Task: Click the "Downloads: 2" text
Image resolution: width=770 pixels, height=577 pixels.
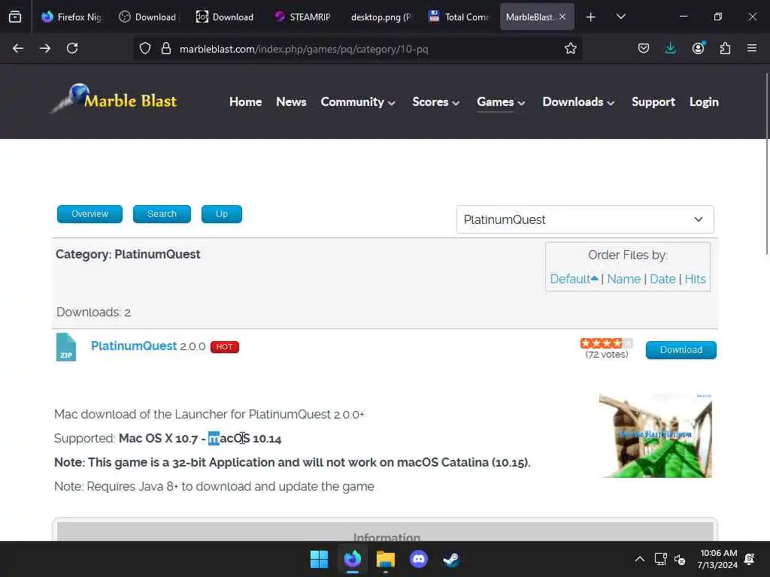Action: 93,312
